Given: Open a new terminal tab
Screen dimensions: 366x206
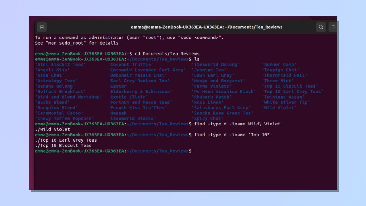Looking at the screenshot, I should 41,27.
